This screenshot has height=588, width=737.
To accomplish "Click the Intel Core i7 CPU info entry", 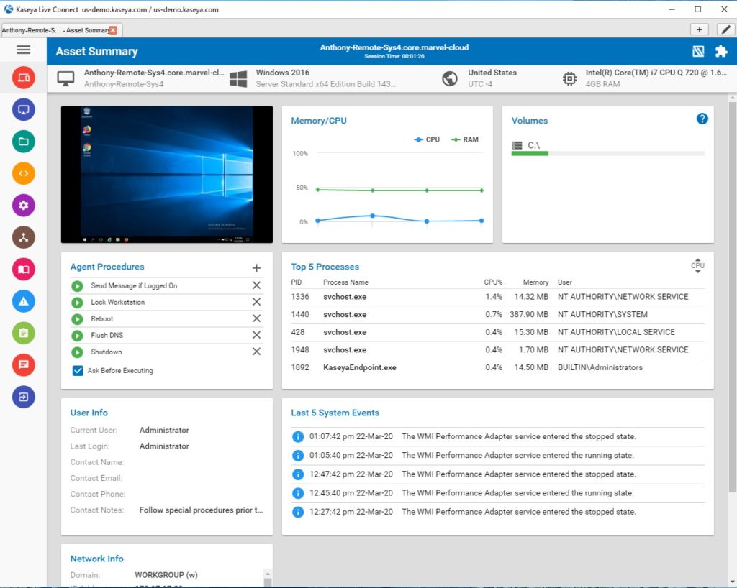I will pos(644,78).
